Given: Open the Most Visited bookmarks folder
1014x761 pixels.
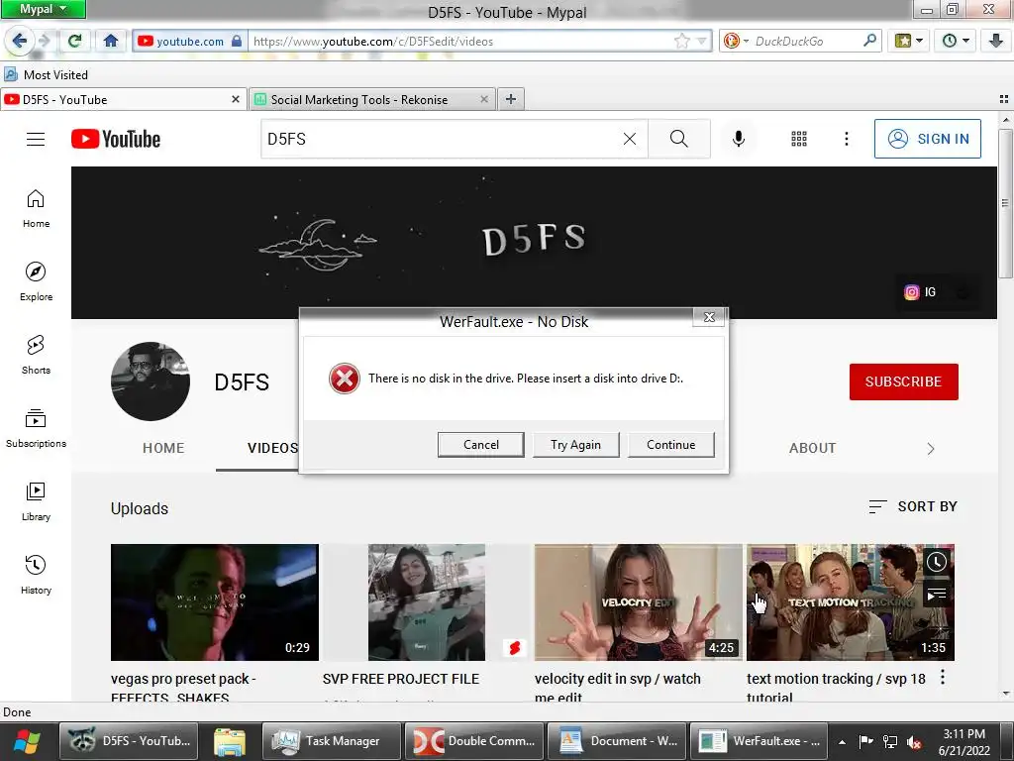Looking at the screenshot, I should (x=46, y=74).
